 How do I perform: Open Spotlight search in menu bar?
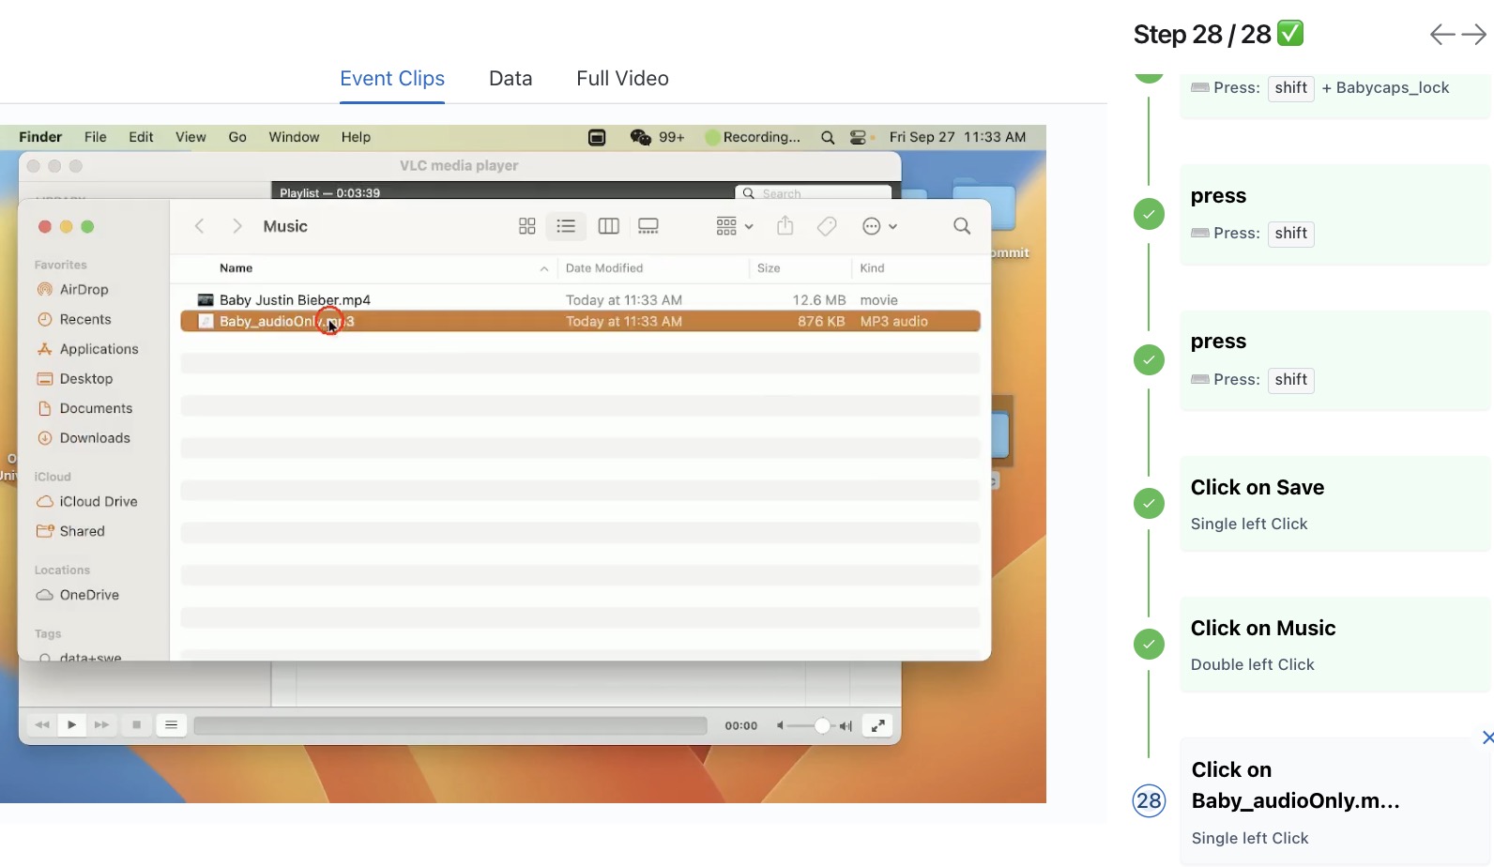[x=828, y=137]
